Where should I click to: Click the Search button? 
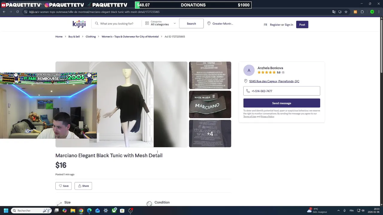(191, 24)
